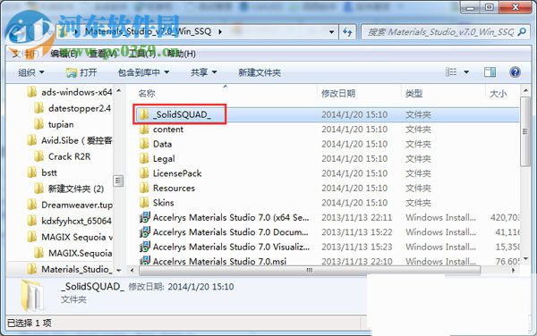Open the help question mark icon
Screen dimensions: 537x336
click(x=515, y=72)
